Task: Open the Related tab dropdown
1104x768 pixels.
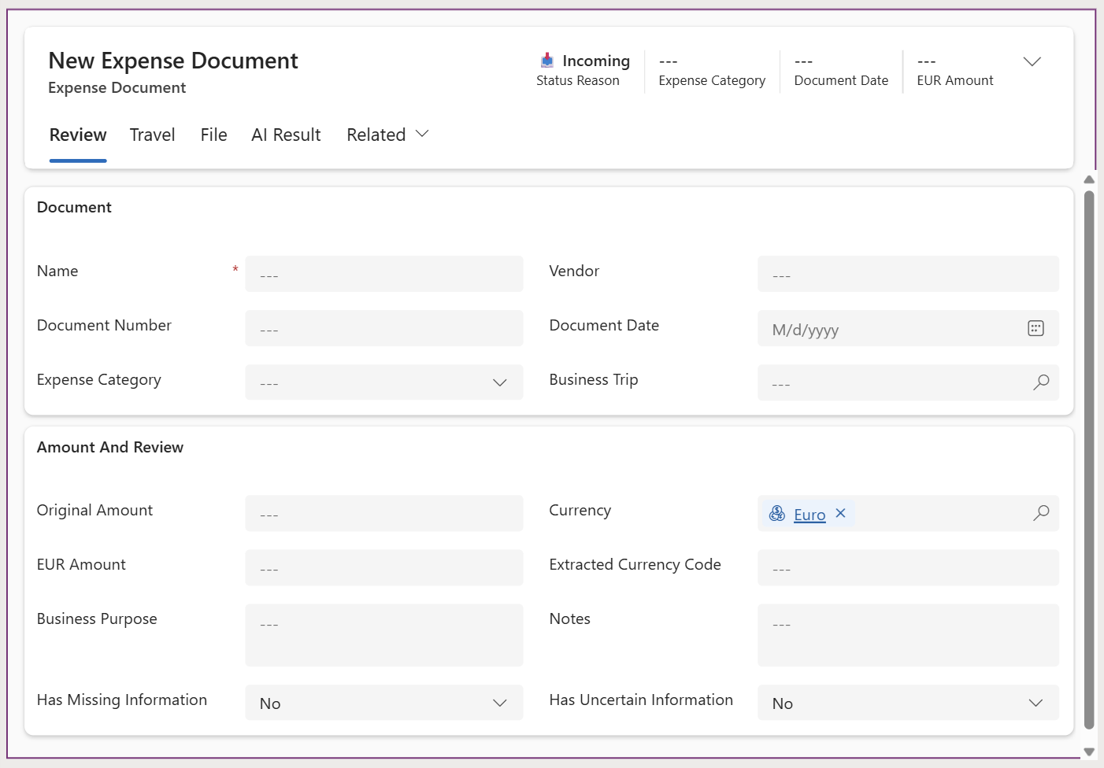Action: coord(387,135)
